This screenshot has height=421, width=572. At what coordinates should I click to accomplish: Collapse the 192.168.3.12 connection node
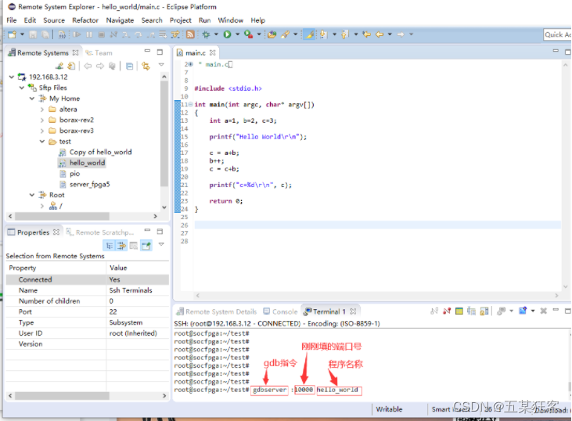[x=12, y=77]
